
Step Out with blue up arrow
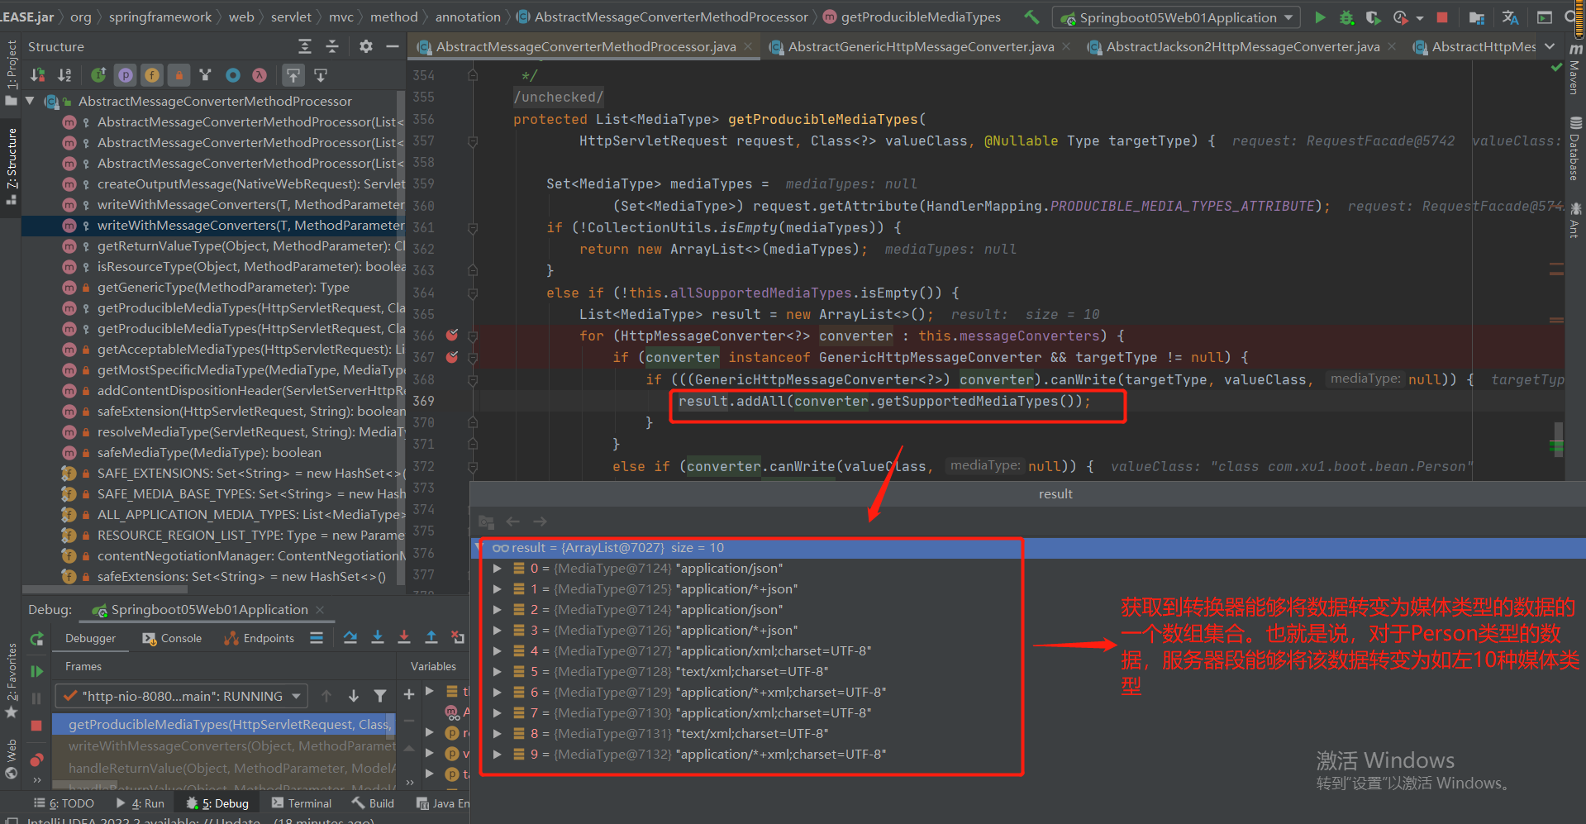[x=431, y=637]
